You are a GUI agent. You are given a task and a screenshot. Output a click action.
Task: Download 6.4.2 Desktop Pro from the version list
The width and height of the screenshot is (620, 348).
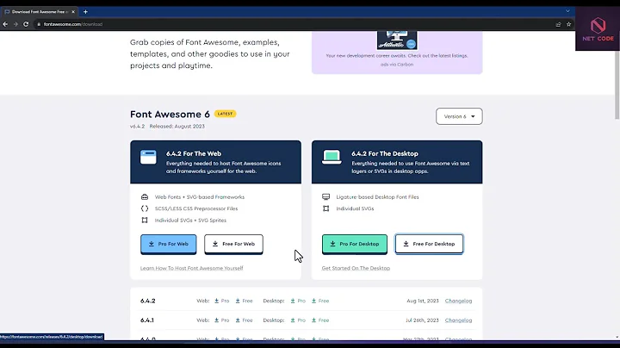point(298,301)
